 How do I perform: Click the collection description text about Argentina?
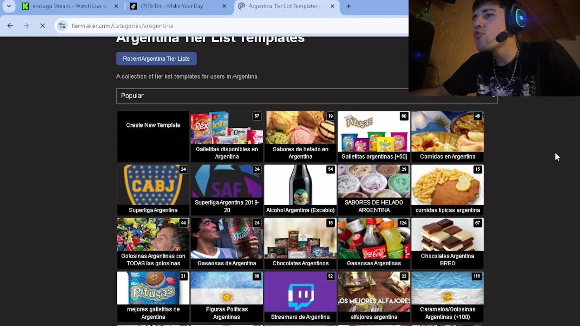point(188,77)
